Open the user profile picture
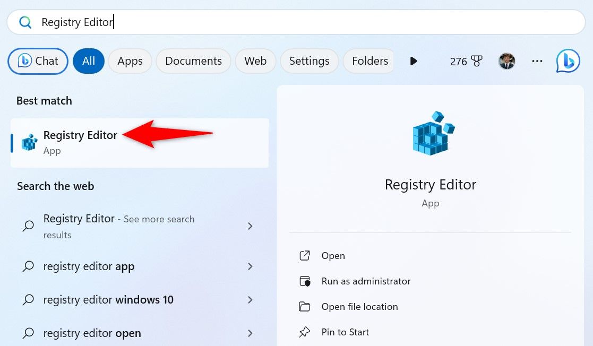The image size is (593, 346). (x=507, y=61)
